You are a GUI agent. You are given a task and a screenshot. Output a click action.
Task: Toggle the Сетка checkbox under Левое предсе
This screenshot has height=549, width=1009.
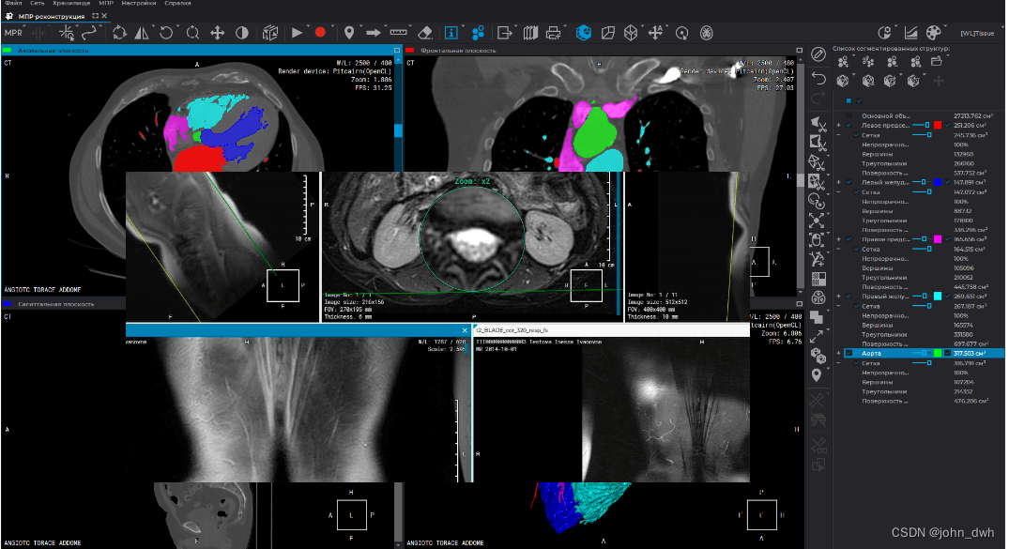tap(855, 134)
